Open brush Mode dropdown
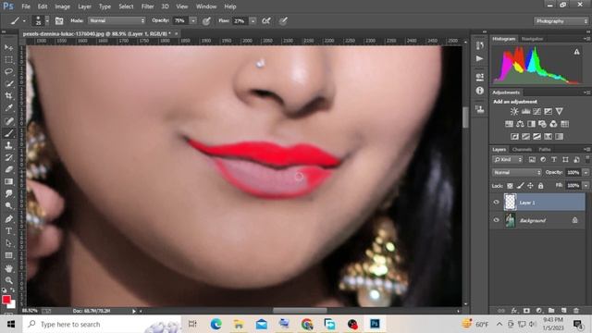The height and width of the screenshot is (333, 592). 117,20
